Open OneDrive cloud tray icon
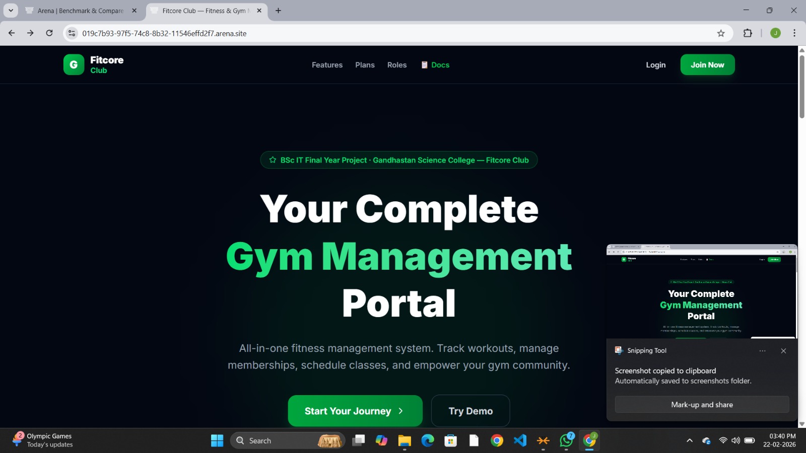 (x=707, y=441)
